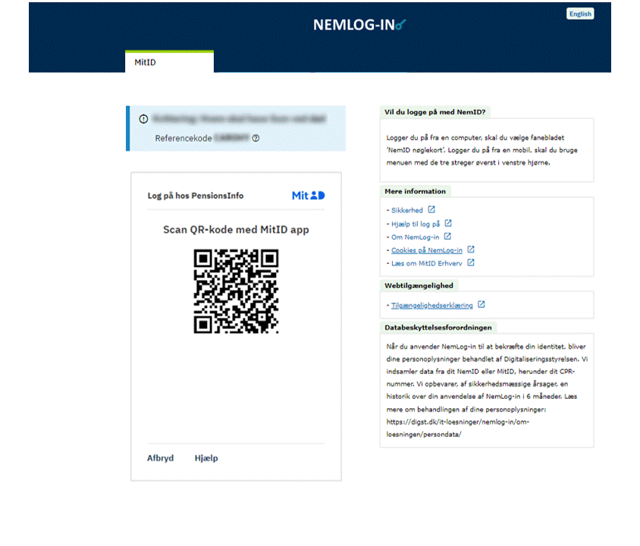Click the help icon beside Referencekode
The image size is (640, 546).
tap(256, 139)
